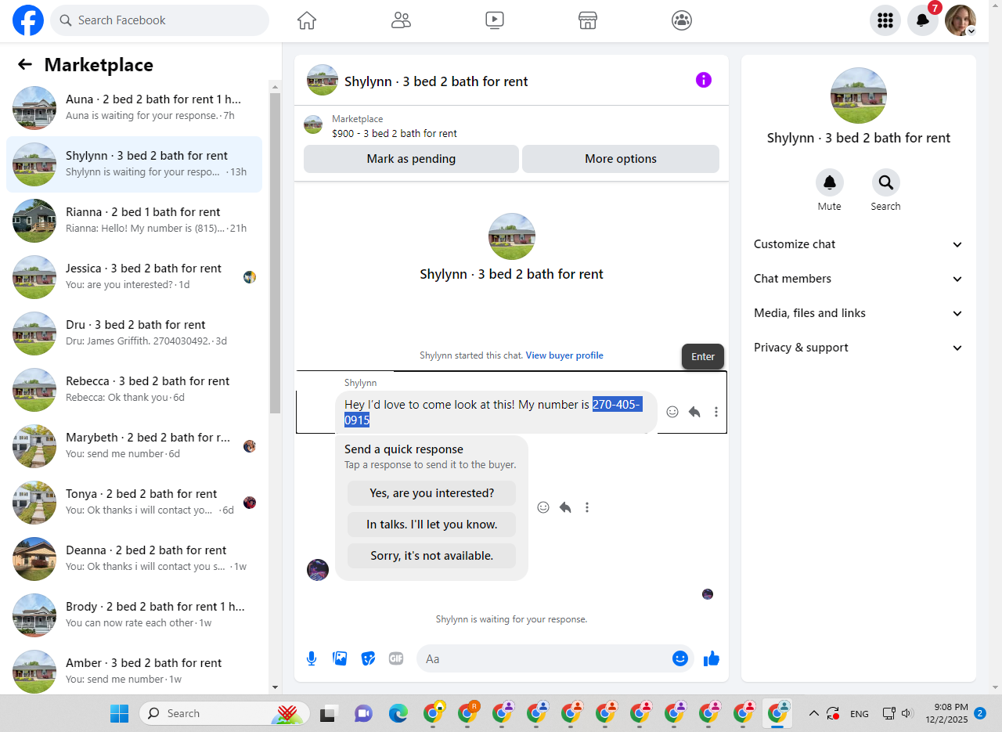Search in conversation magnifier icon

(x=886, y=182)
